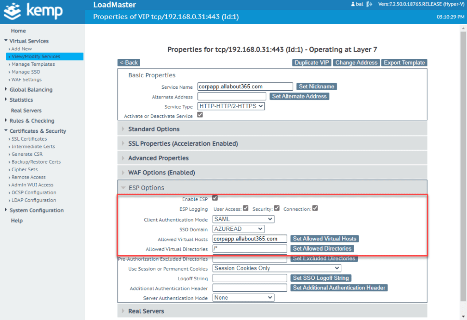Expand SSL Properties section
This screenshot has height=320, width=467.
coord(272,143)
